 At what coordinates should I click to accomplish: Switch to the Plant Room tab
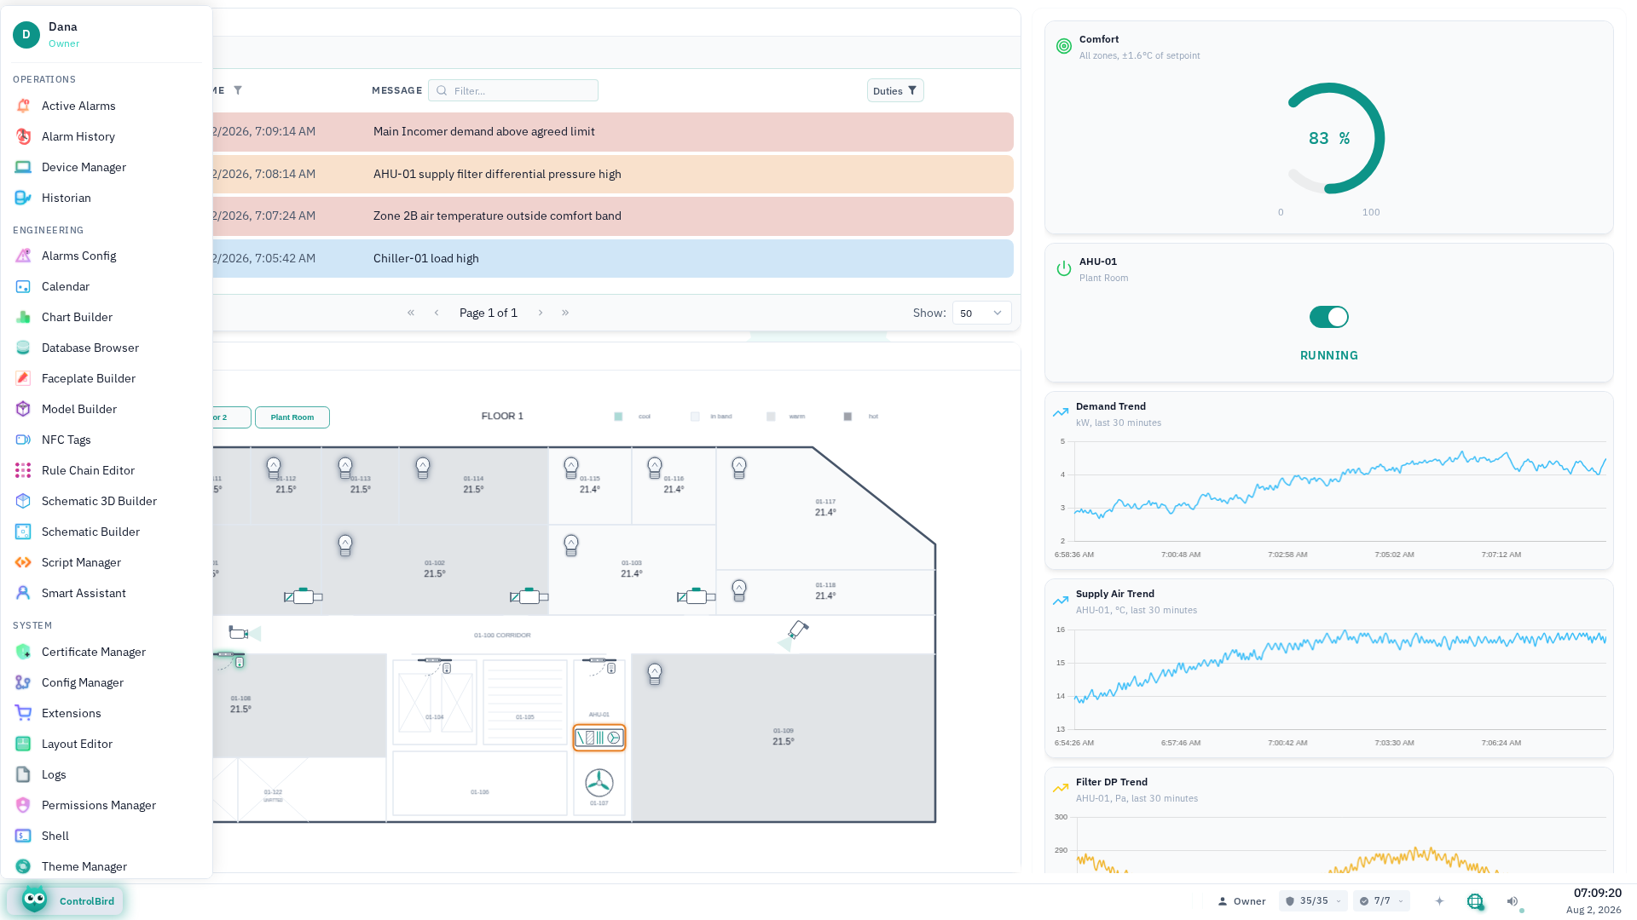[292, 417]
